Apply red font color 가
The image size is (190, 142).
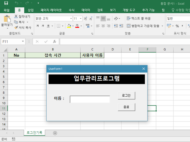pos(77,26)
